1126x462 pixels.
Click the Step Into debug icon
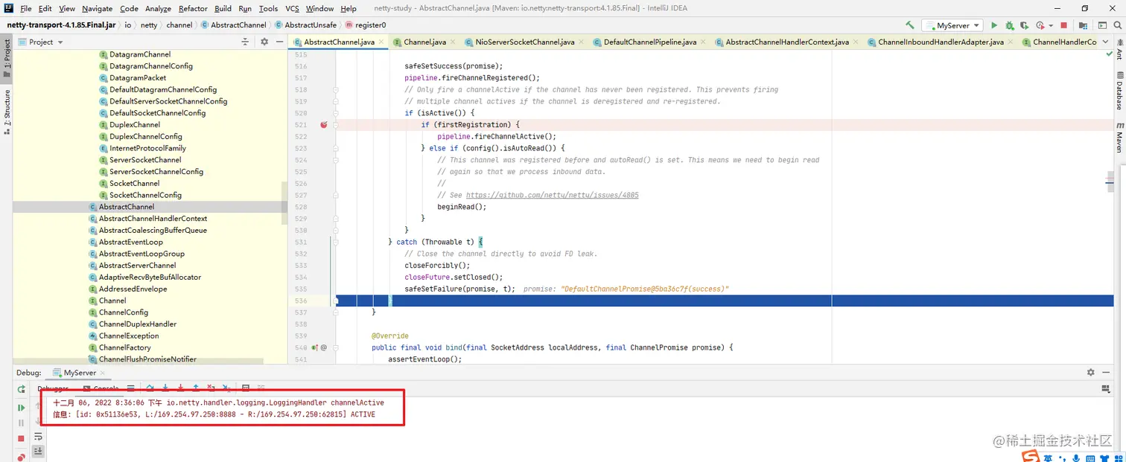pos(165,388)
